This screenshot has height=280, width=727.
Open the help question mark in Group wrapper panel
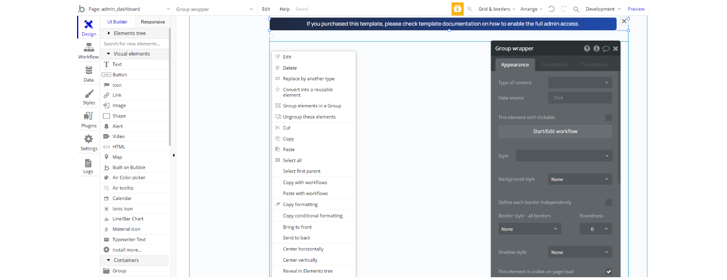click(x=587, y=49)
